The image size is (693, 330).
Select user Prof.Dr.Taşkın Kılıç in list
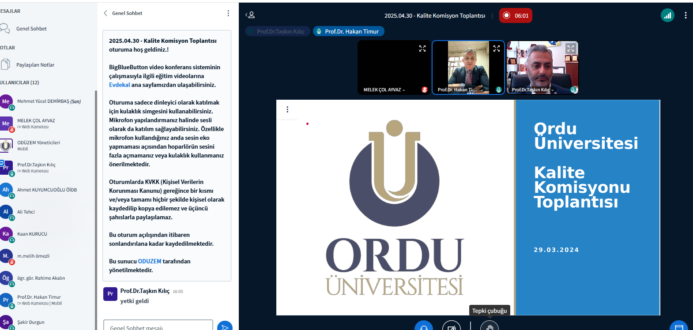tap(48, 168)
